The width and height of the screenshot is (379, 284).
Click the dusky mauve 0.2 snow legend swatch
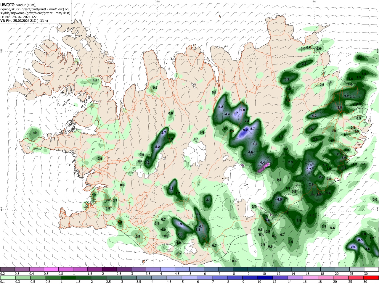click(x=8, y=269)
